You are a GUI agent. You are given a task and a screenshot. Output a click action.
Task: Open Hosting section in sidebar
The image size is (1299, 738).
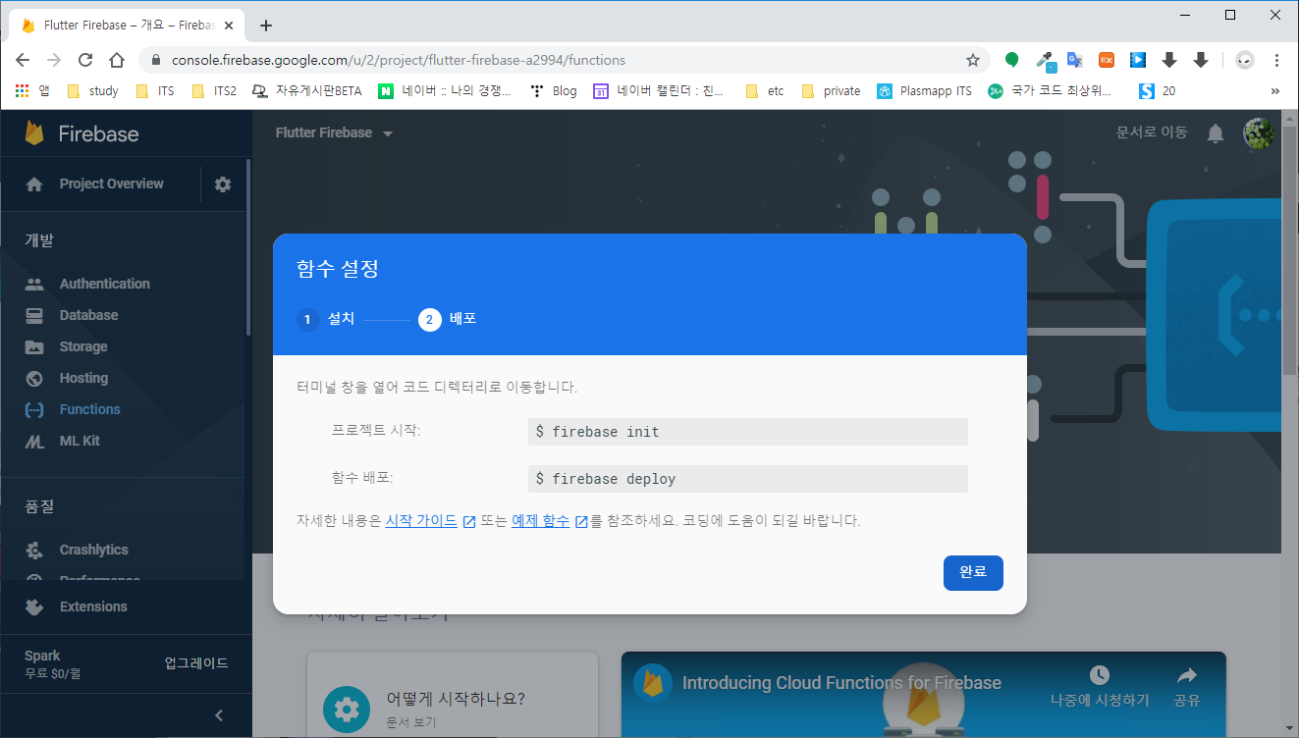point(83,378)
